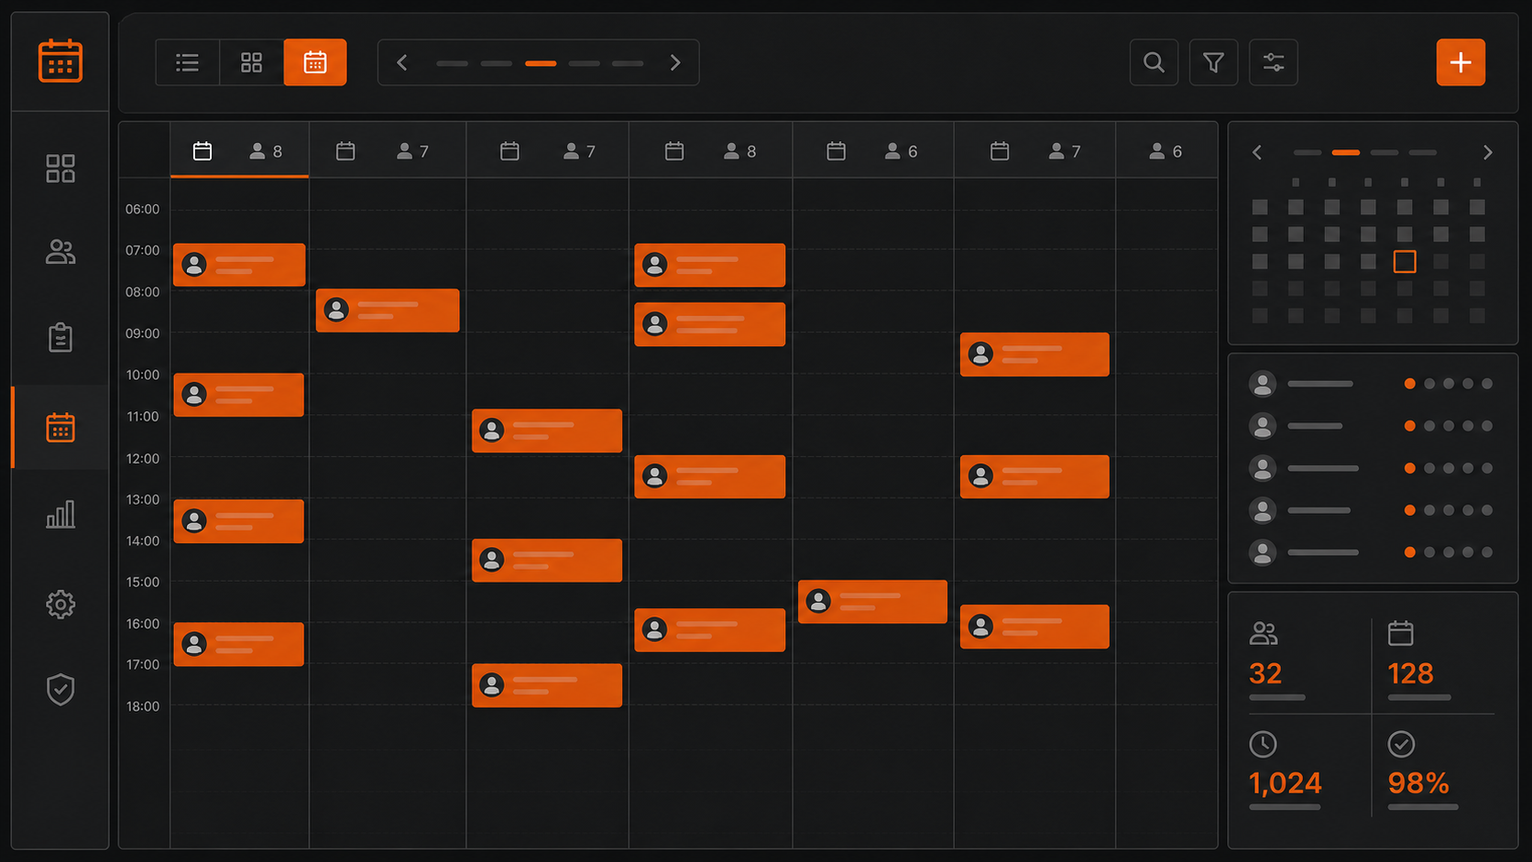Image resolution: width=1532 pixels, height=862 pixels.
Task: Open the funnel filter icon
Action: click(x=1213, y=62)
